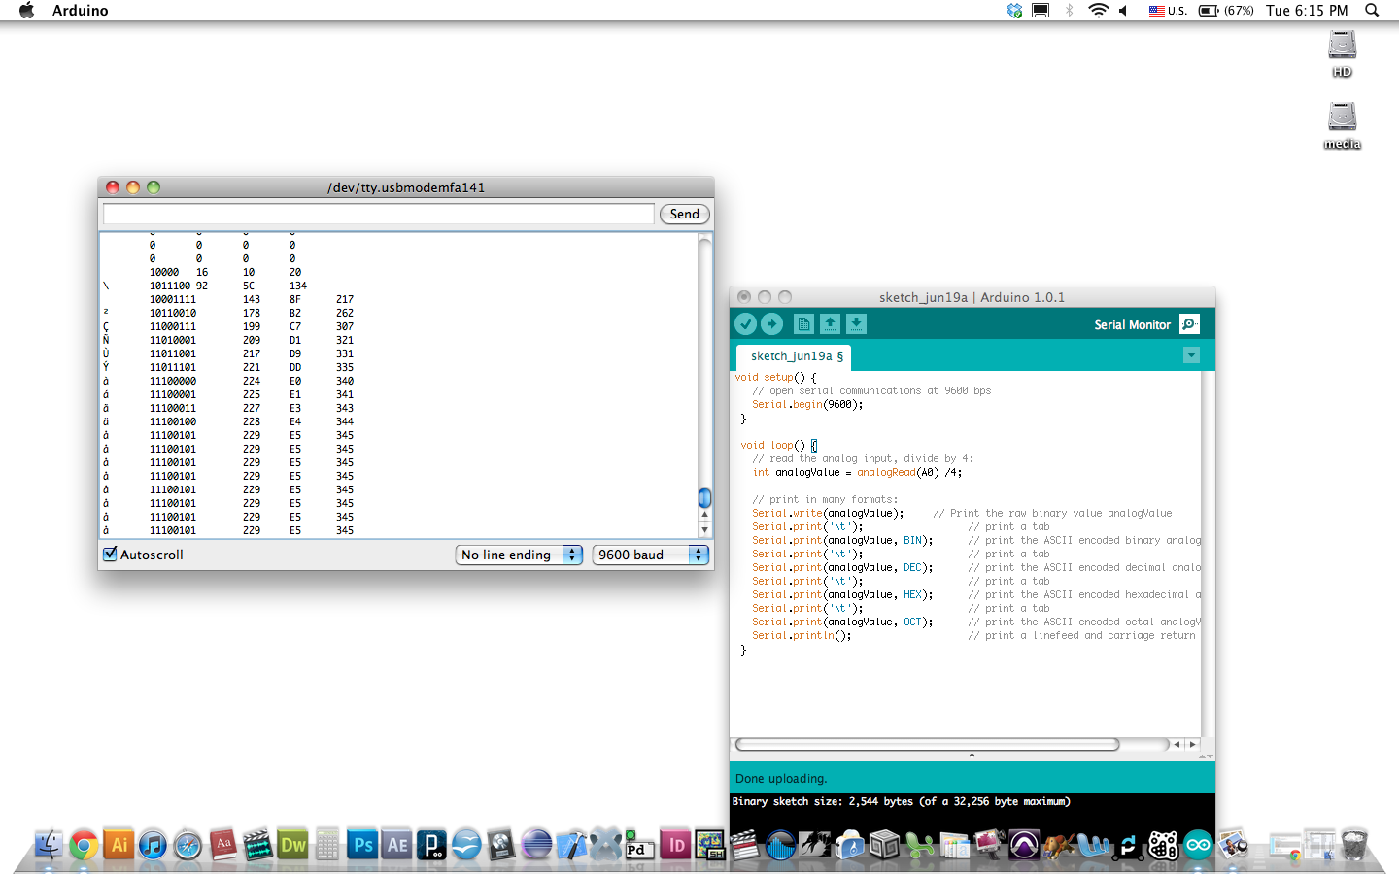Click the 'Binary sketch size' console message
Viewport: 1399px width, 874px height.
click(901, 801)
